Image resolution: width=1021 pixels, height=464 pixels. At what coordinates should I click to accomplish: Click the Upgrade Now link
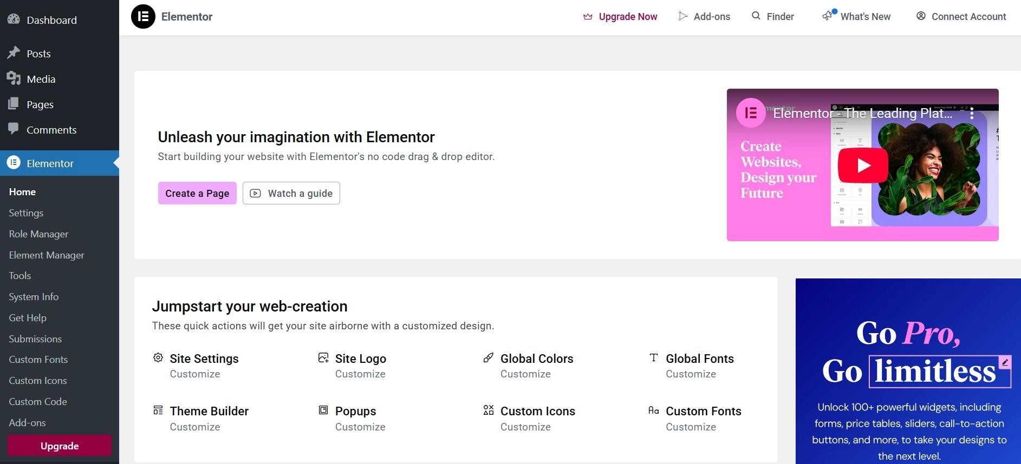point(628,17)
